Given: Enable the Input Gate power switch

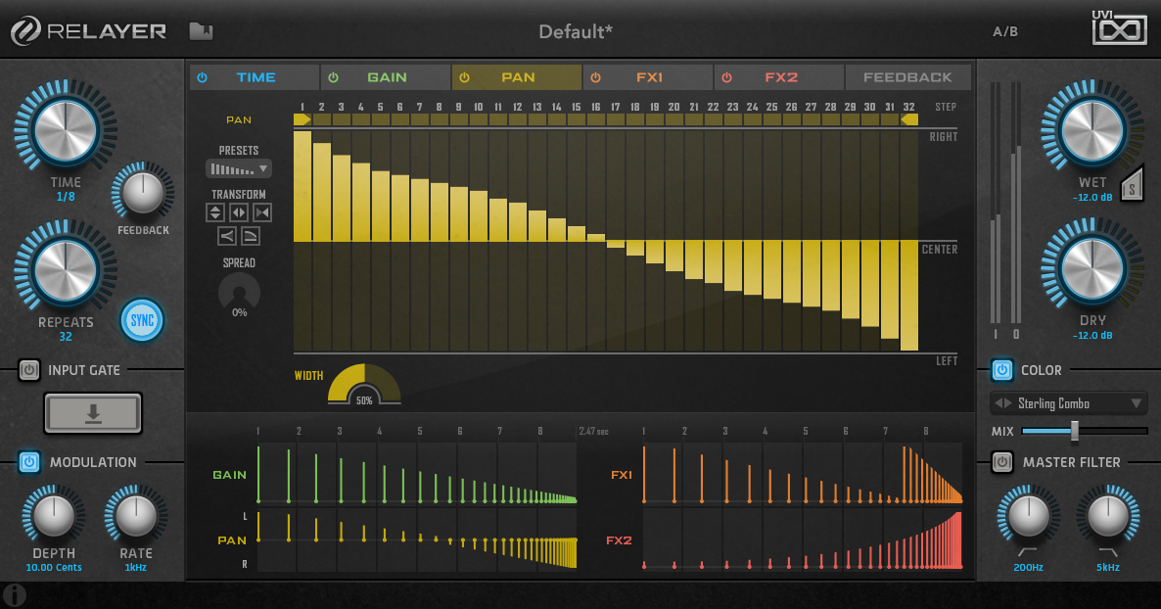Looking at the screenshot, I should (29, 370).
